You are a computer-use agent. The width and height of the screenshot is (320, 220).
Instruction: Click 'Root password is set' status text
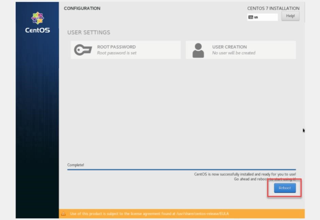point(117,53)
